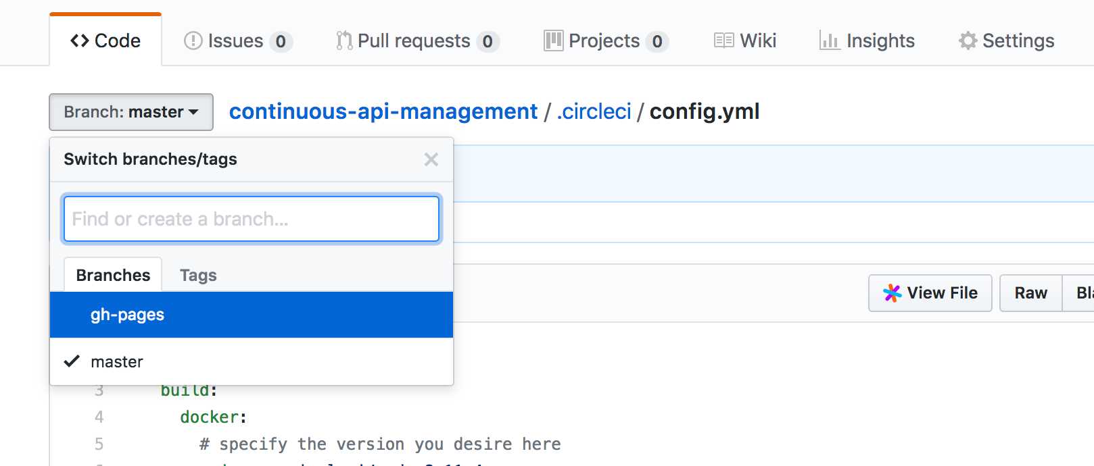Focus the Find or create a branch field
1094x466 pixels.
[252, 219]
